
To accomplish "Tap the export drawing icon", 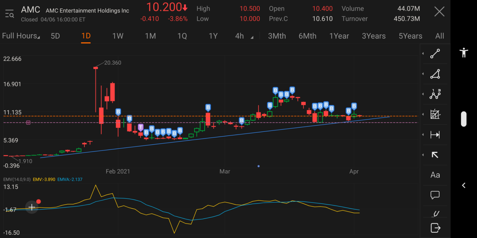I will pyautogui.click(x=436, y=228).
